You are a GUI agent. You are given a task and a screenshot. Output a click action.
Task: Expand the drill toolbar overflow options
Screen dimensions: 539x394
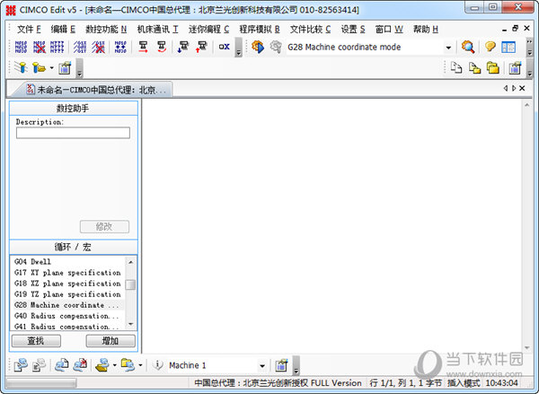coord(79,68)
